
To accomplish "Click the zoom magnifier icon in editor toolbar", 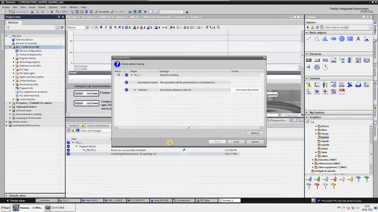I will click(218, 28).
